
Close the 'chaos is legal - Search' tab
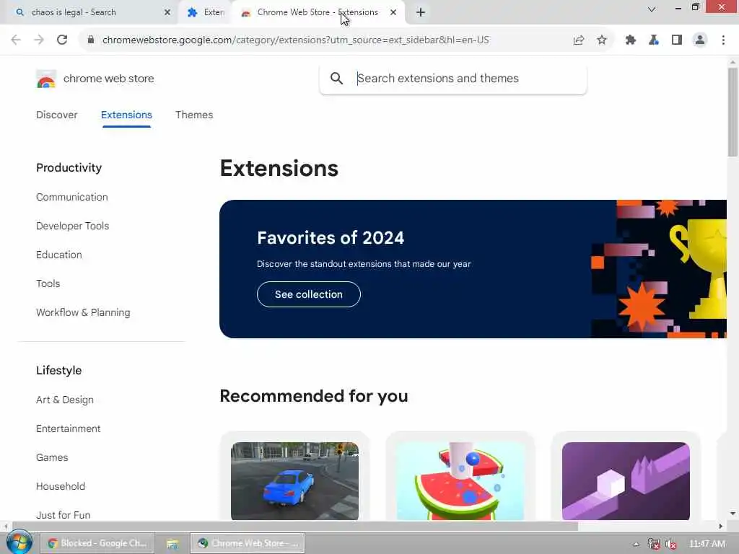tap(167, 12)
